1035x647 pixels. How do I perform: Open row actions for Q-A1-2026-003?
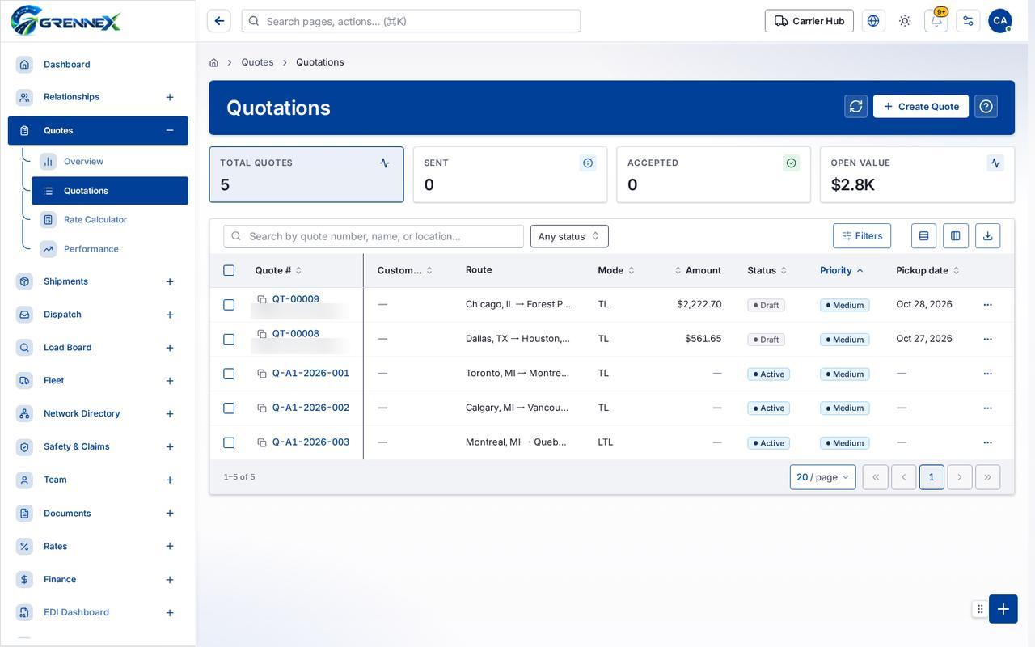(x=987, y=442)
